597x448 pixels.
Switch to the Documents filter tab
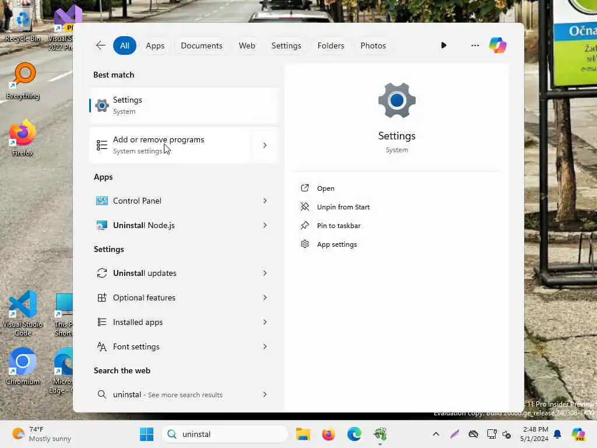pyautogui.click(x=201, y=45)
